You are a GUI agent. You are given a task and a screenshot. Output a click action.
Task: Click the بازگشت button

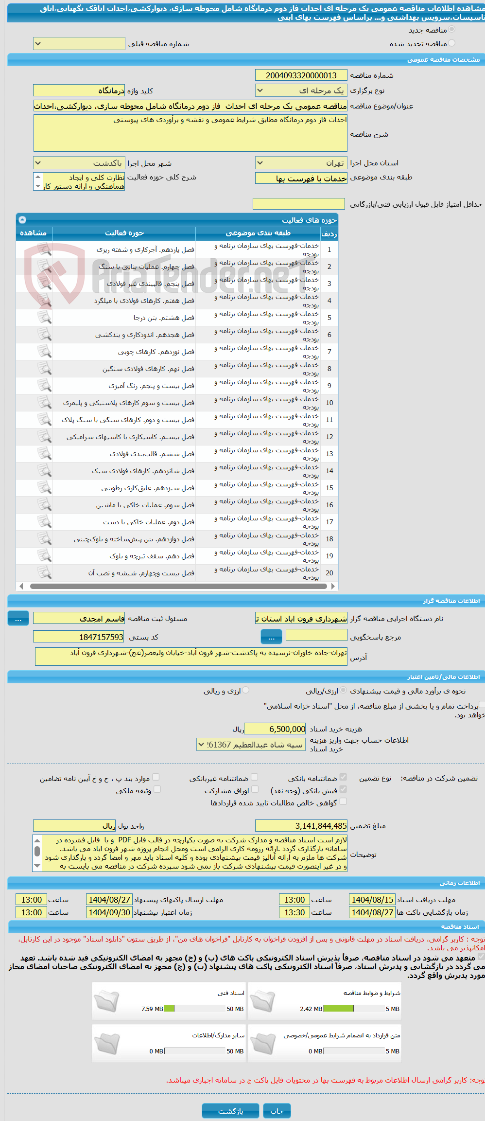[x=230, y=1111]
